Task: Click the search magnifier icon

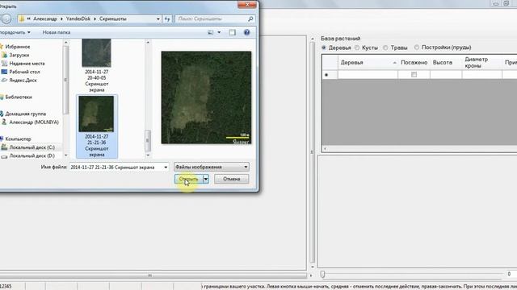Action: pos(250,19)
